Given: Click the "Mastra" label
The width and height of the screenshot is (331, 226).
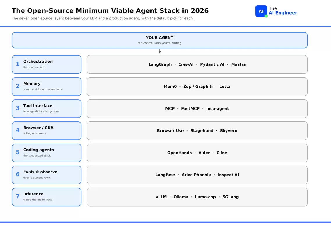Looking at the screenshot, I should [239, 64].
